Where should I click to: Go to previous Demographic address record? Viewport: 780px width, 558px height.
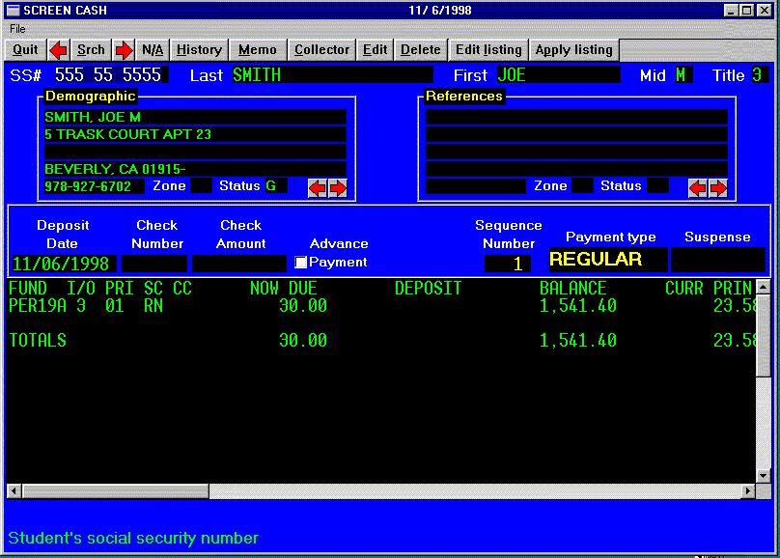point(318,188)
